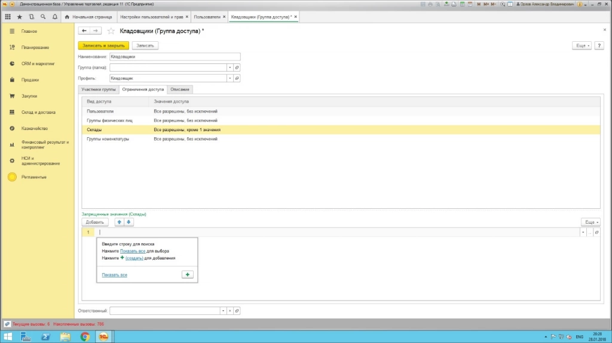
Task: Open the Настройки пользователей и прав tab
Action: (151, 17)
